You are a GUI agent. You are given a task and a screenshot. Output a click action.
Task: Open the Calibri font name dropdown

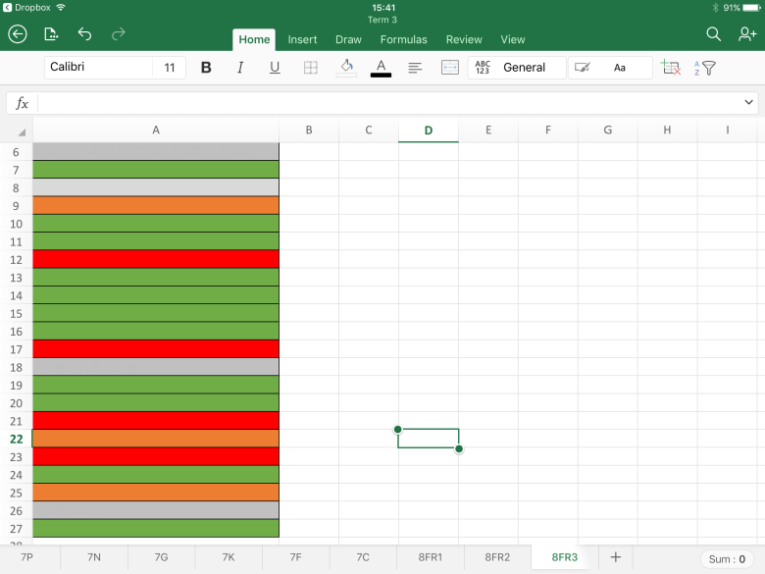(98, 68)
